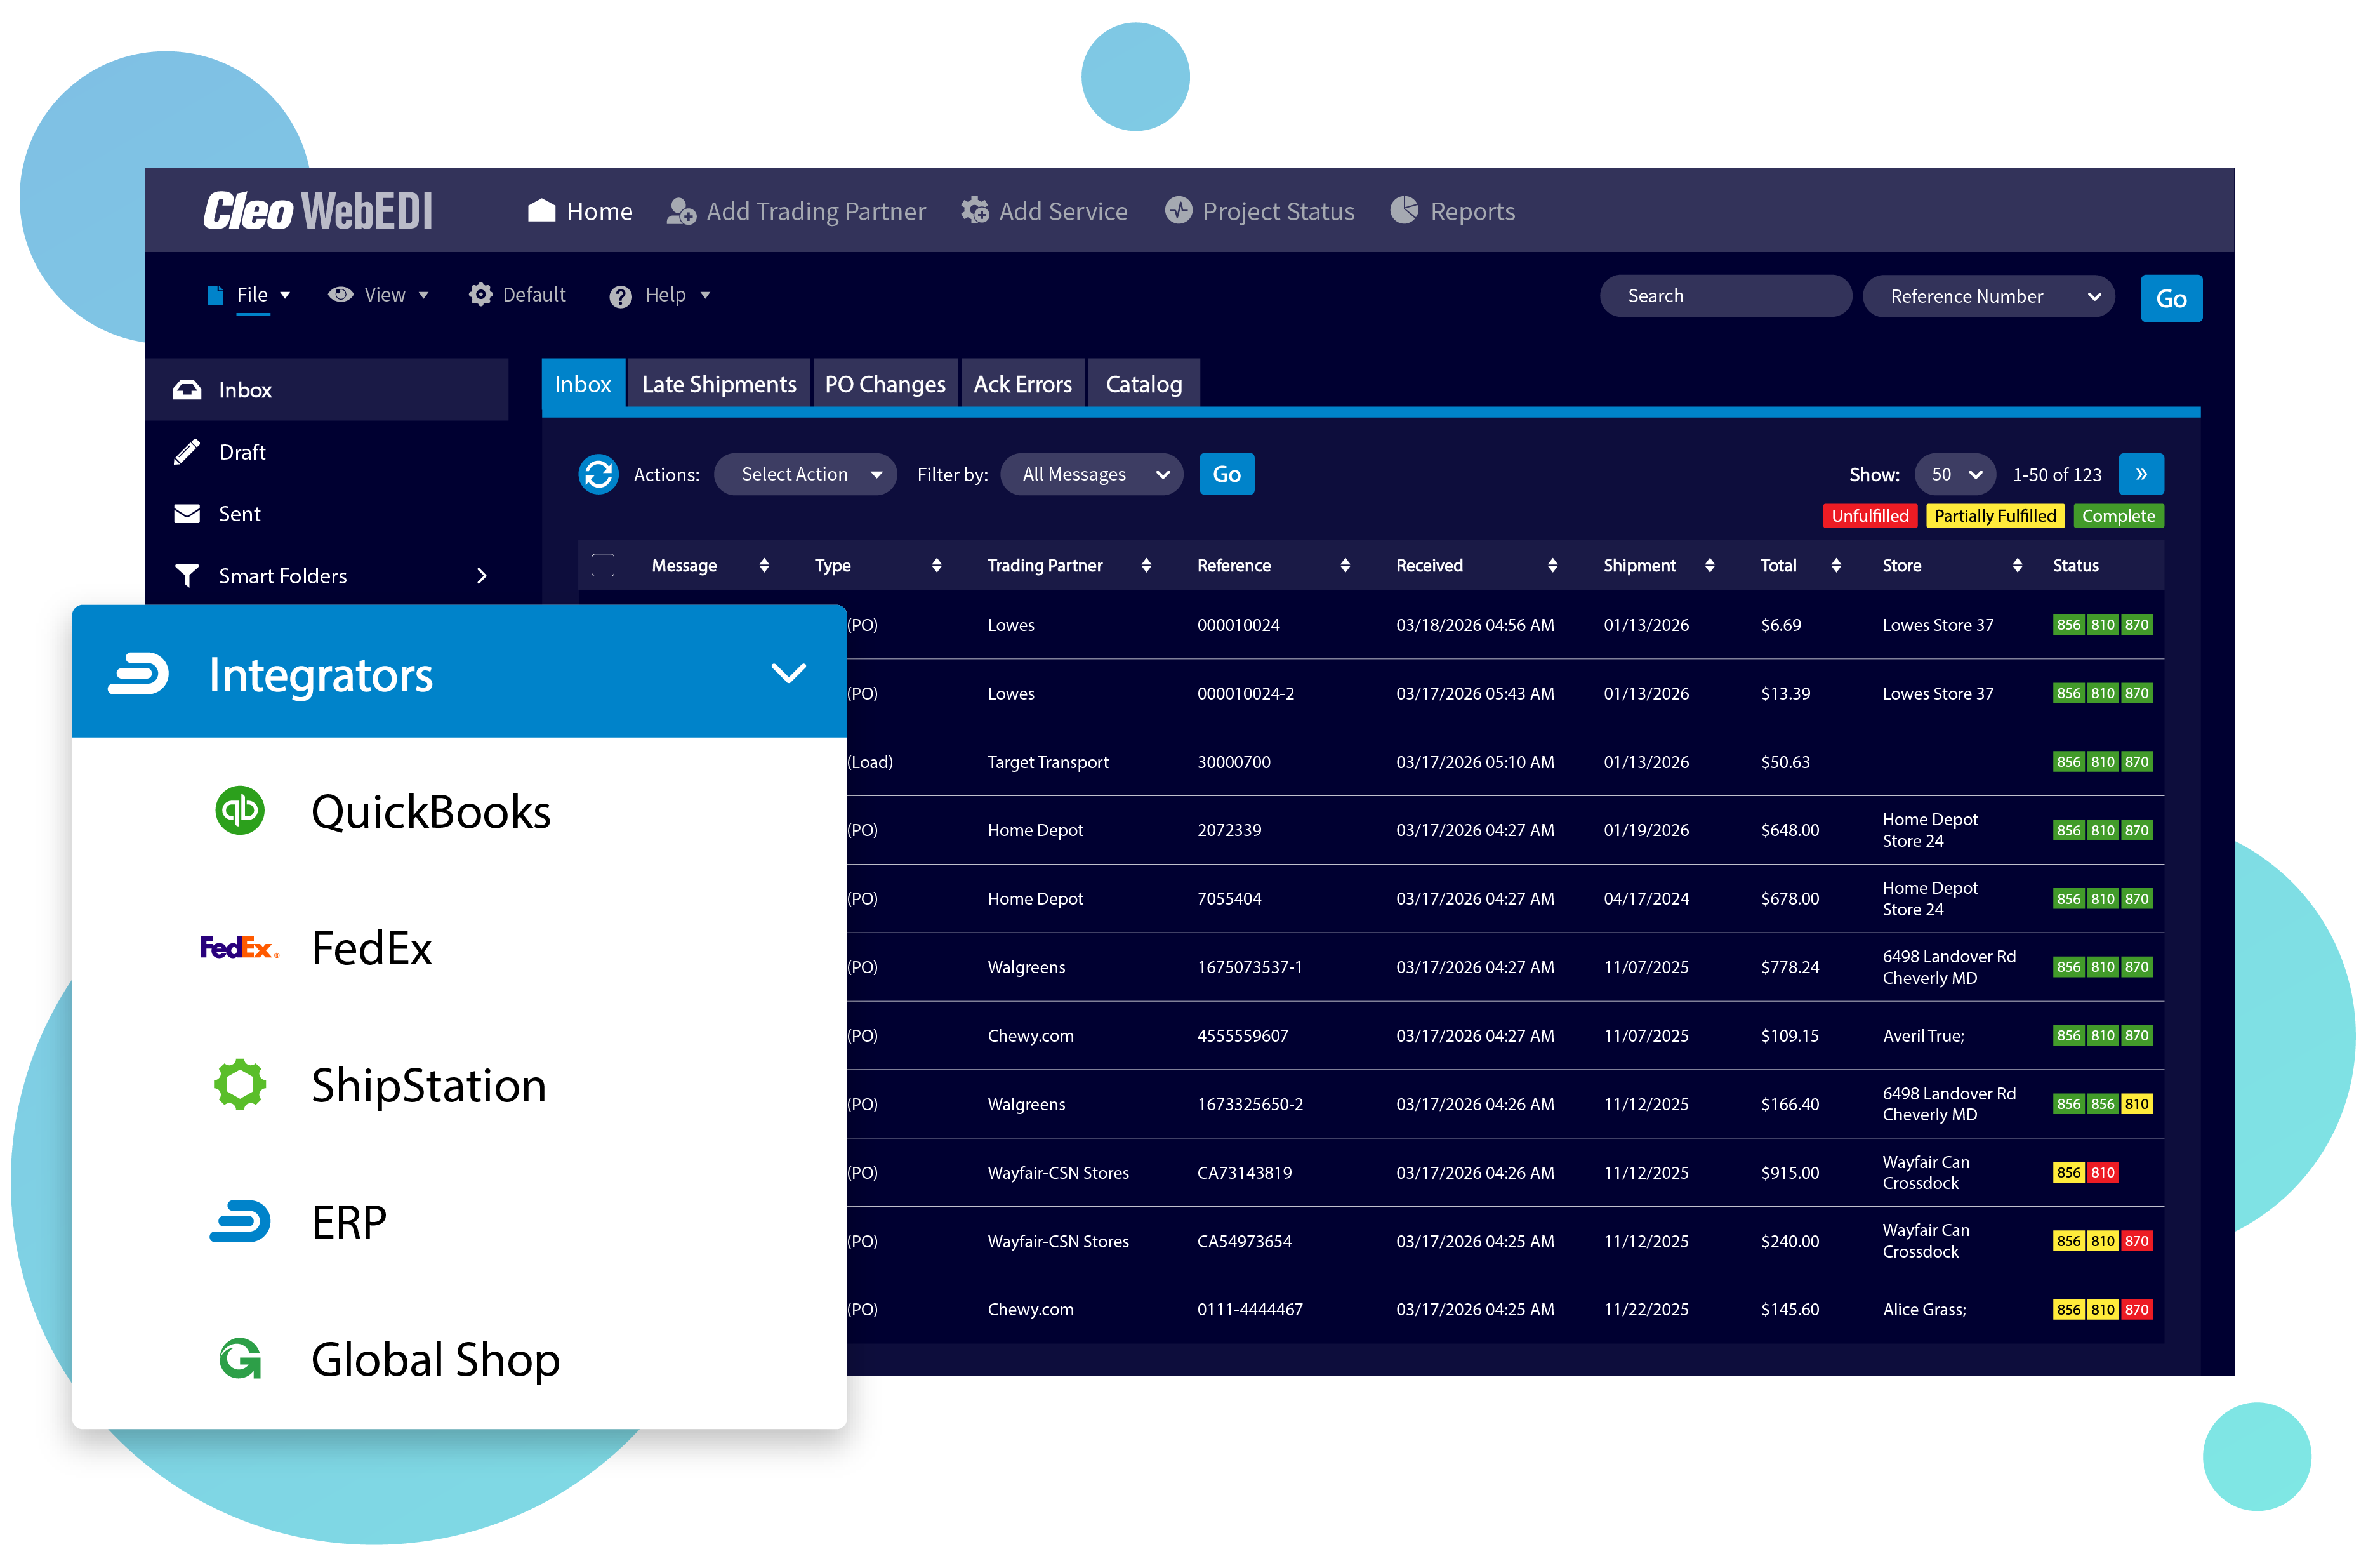This screenshot has width=2380, height=1561.
Task: Open the File menu
Action: tap(249, 295)
